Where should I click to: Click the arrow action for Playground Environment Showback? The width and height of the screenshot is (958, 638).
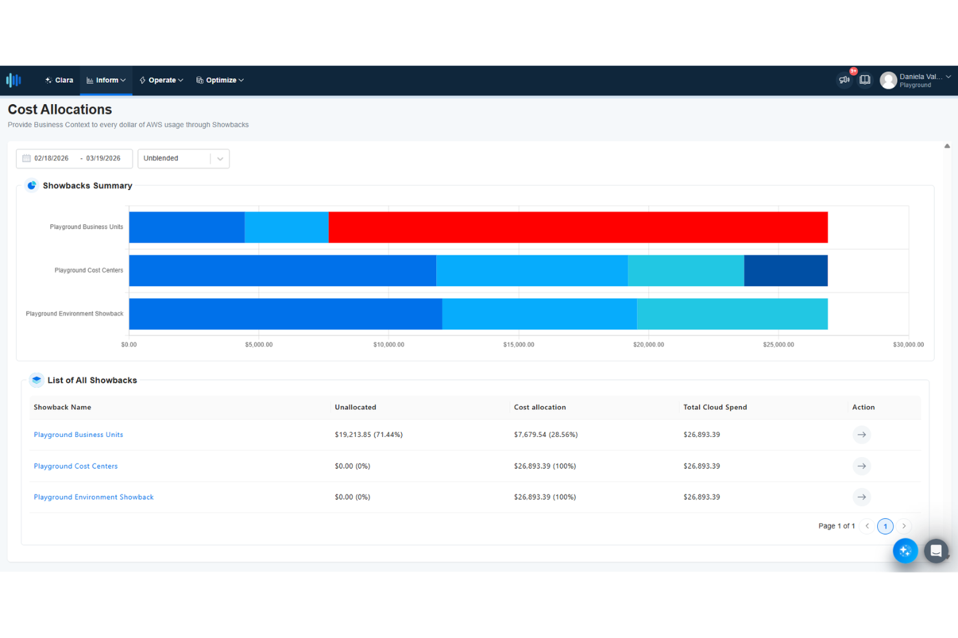pos(862,497)
